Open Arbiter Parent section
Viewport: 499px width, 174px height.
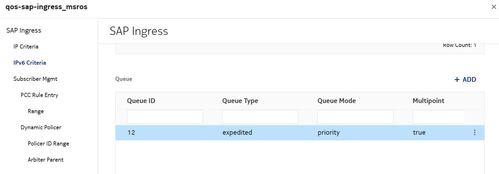tap(45, 160)
